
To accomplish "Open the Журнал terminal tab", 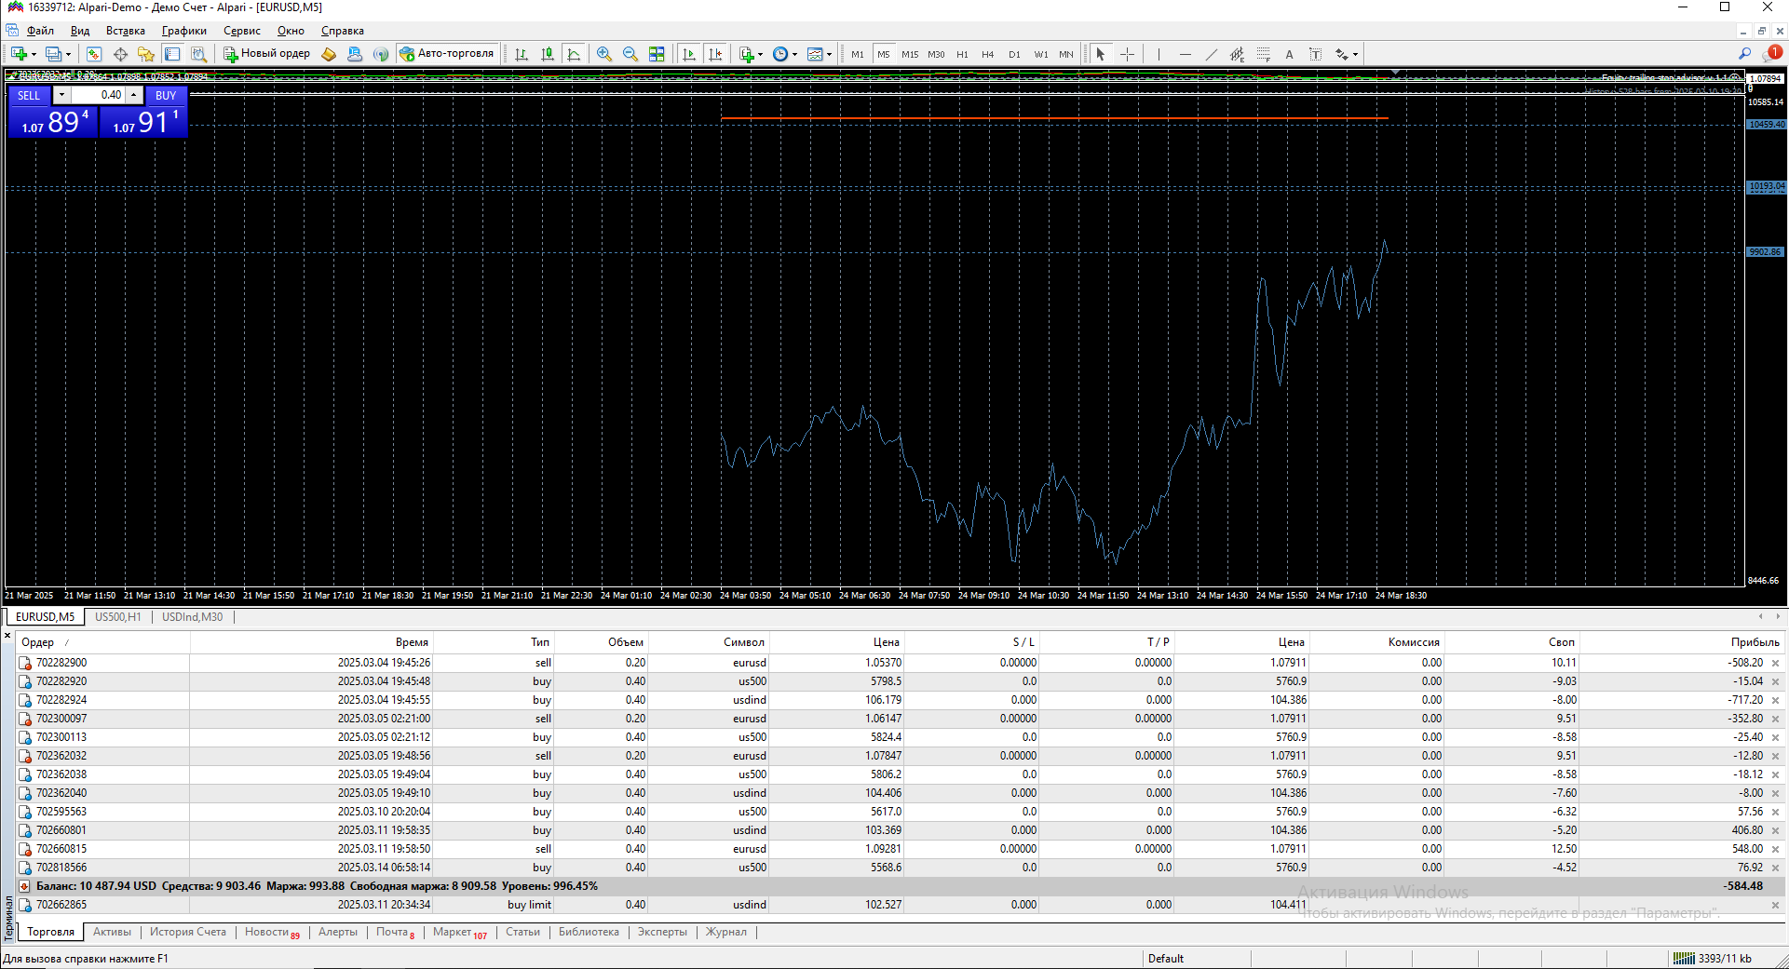I will coord(726,932).
